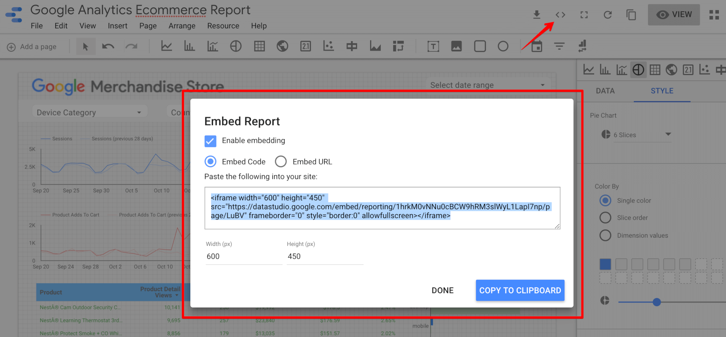Click the second empty color swatch
726x337 pixels.
[x=637, y=264]
